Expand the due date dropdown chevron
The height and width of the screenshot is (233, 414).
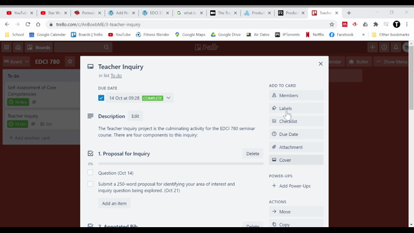168,98
